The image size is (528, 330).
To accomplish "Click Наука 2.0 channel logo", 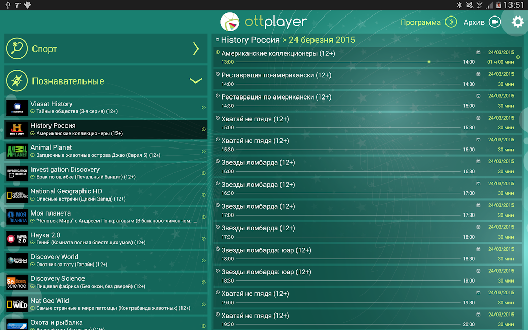I will pyautogui.click(x=17, y=239).
